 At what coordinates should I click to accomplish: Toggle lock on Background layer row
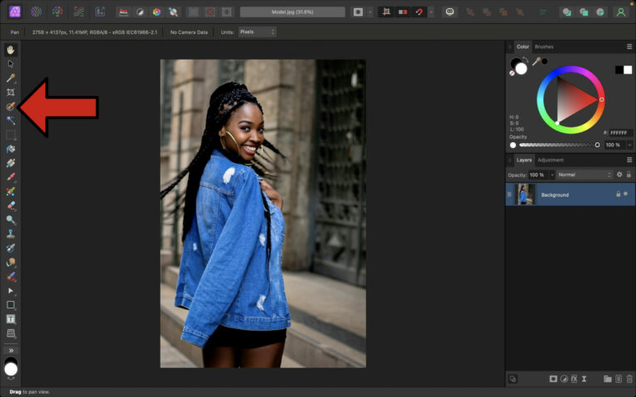tap(618, 194)
